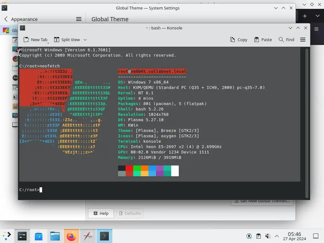Click the Konsole vertical scrollbar

coord(307,123)
